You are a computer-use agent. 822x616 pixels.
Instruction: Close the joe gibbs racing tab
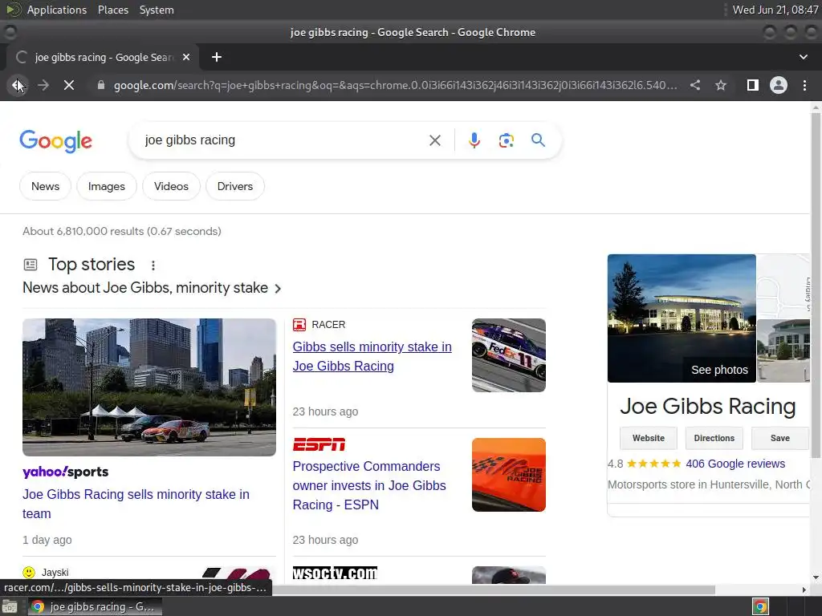click(186, 57)
